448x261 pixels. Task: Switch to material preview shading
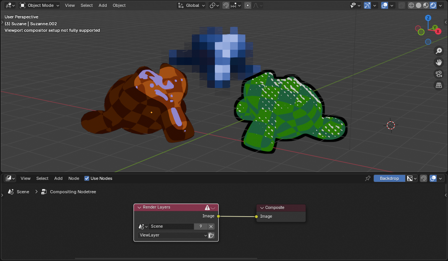click(x=426, y=5)
